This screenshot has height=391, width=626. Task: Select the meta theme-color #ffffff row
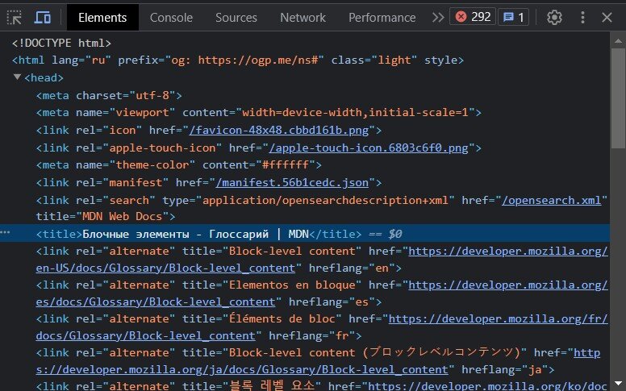(x=178, y=164)
